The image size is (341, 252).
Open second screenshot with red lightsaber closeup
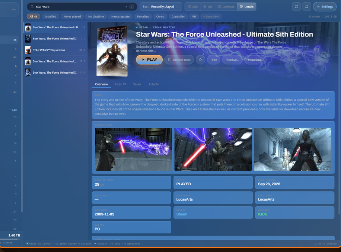(213, 149)
